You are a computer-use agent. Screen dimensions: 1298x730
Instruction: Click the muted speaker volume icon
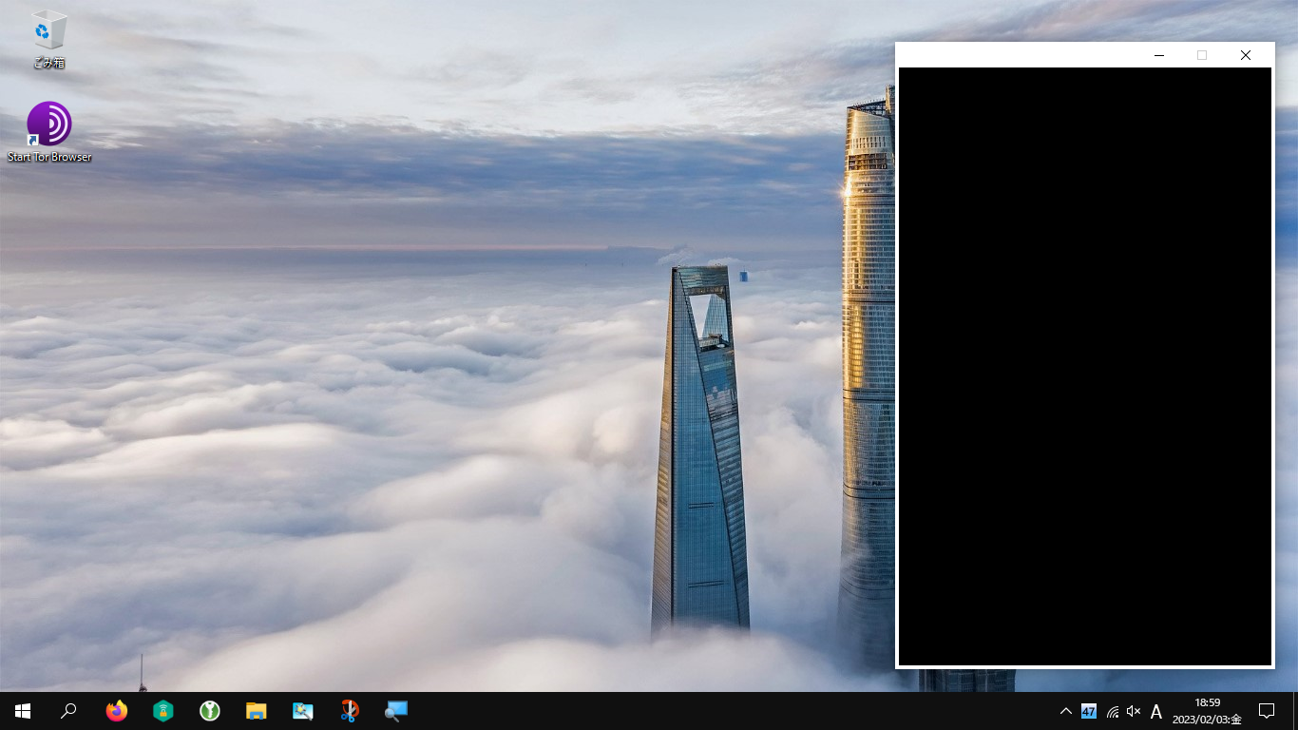point(1134,711)
